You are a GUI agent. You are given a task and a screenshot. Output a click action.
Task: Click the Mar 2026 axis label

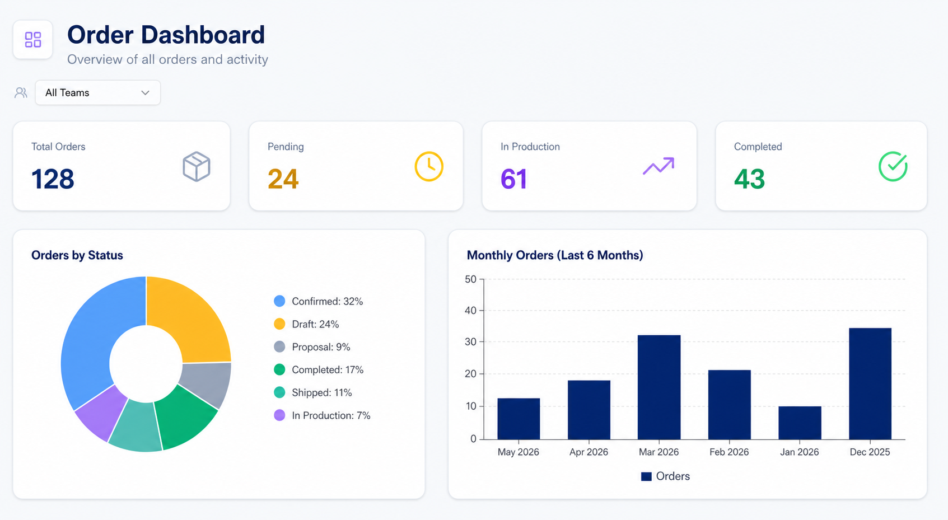click(659, 452)
